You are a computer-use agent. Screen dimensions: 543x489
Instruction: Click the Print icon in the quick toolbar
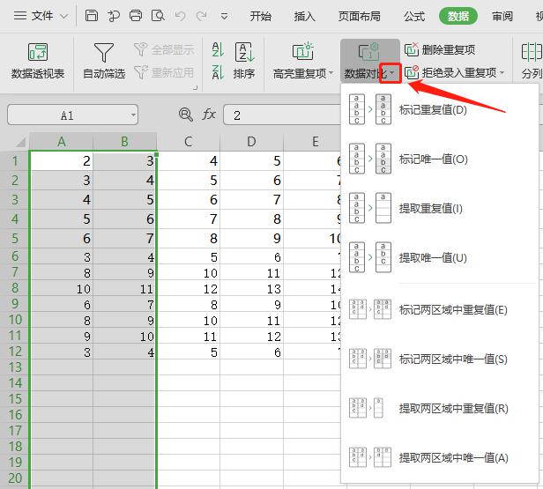[135, 16]
